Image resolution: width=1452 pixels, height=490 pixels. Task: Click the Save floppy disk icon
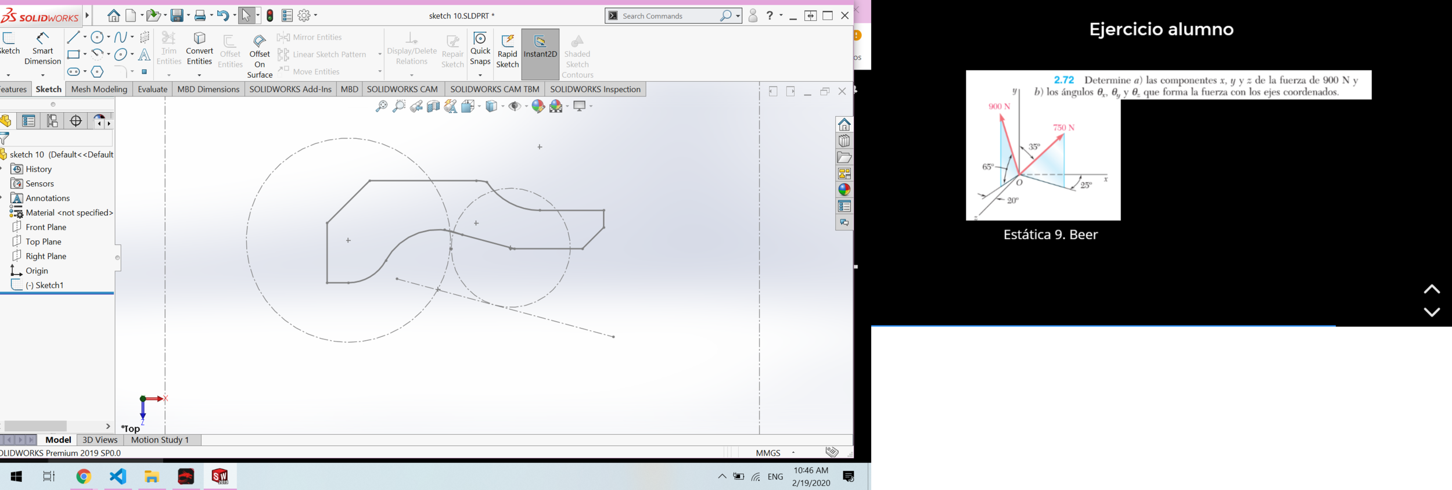point(177,16)
